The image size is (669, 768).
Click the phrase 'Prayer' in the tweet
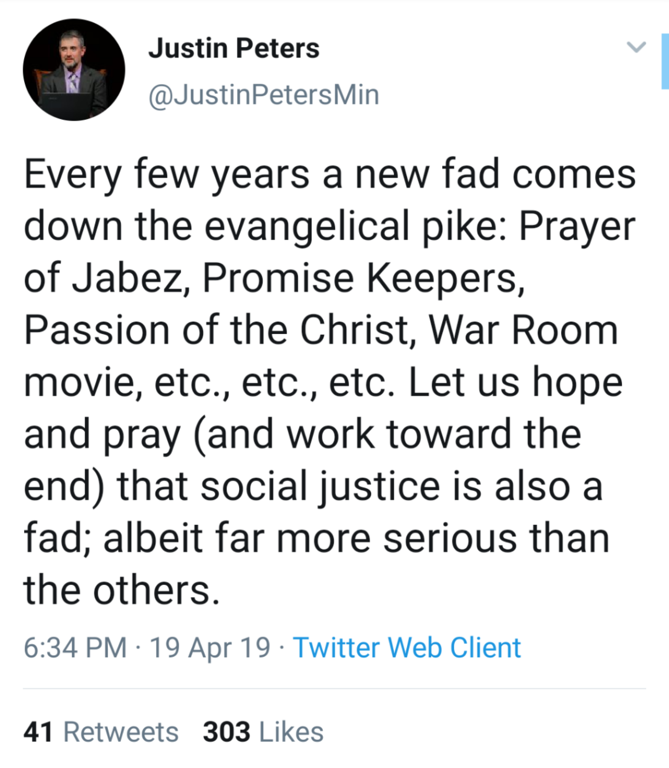577,227
